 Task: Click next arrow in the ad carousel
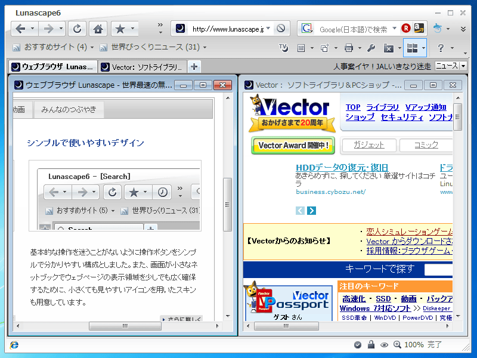point(311,211)
